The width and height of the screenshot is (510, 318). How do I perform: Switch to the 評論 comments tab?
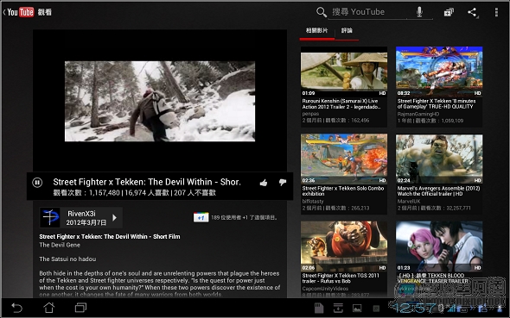[347, 30]
